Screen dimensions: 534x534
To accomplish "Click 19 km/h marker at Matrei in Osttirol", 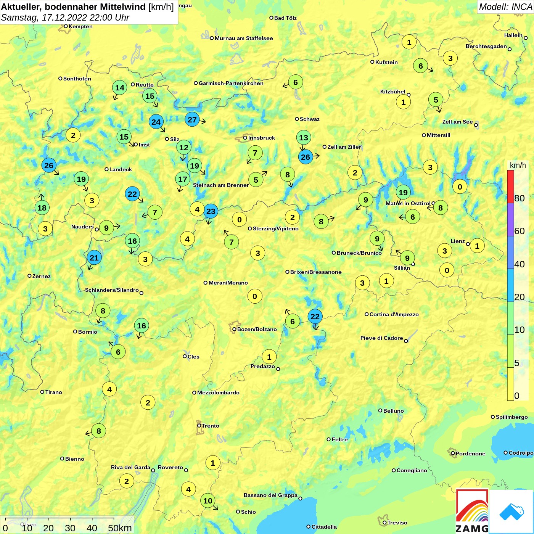I will (x=403, y=193).
